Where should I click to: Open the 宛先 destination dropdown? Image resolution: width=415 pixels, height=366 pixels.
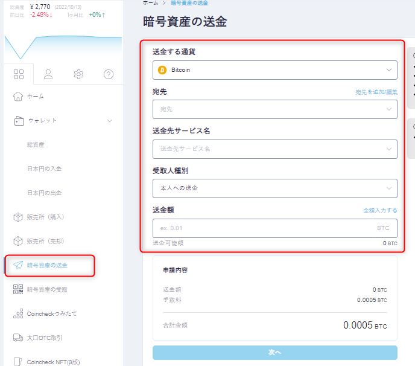(x=275, y=109)
